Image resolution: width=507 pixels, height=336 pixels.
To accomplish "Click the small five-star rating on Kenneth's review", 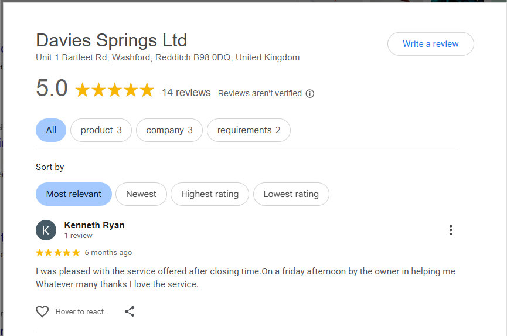I will coord(57,253).
